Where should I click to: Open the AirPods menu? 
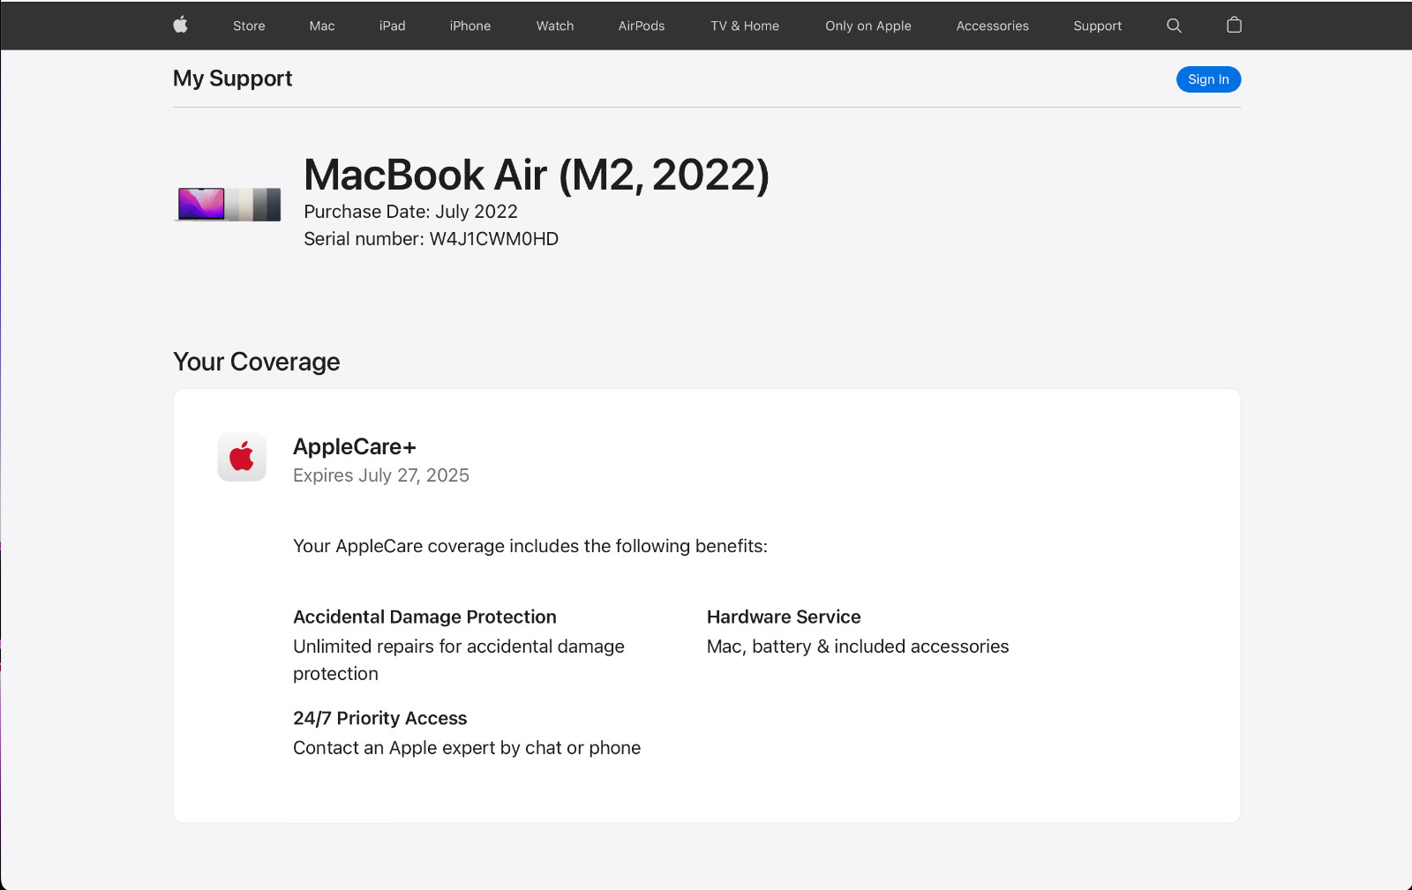[642, 26]
